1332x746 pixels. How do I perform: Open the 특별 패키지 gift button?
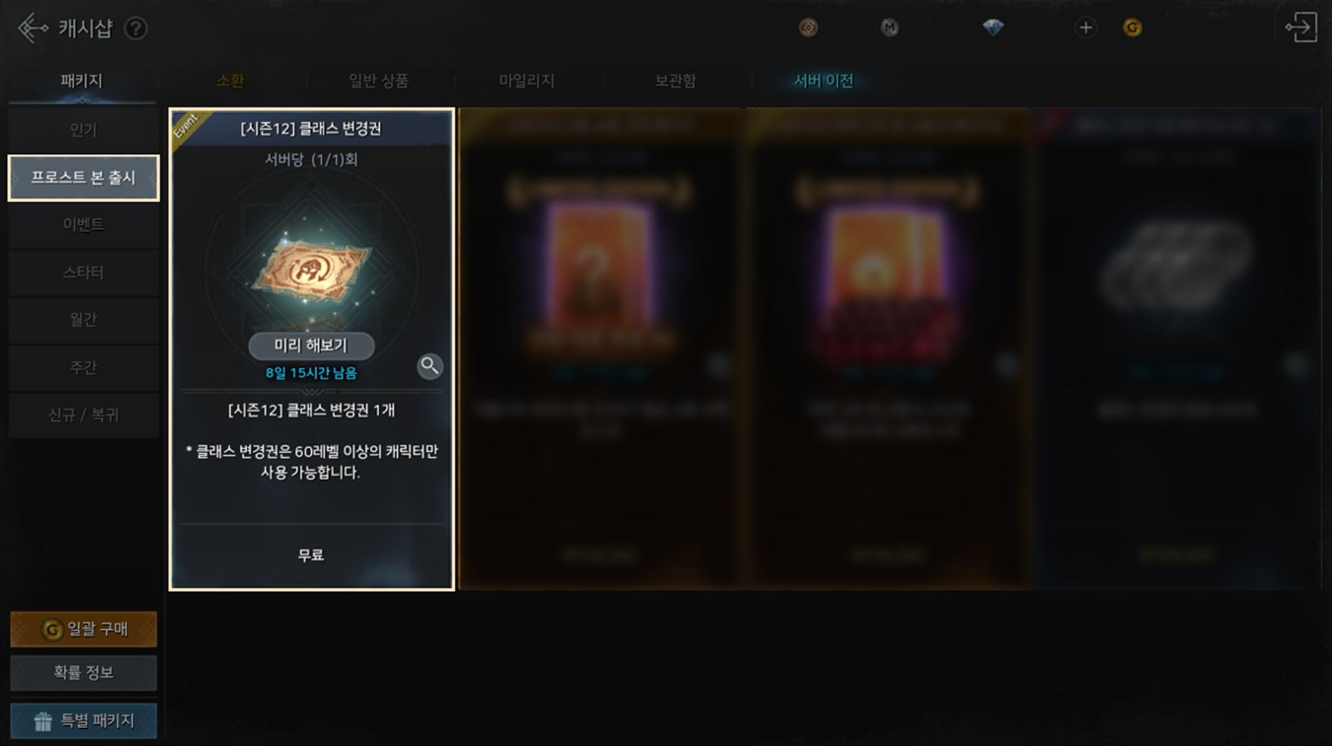click(83, 721)
